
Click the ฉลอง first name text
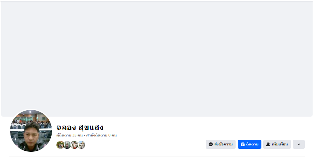66,127
